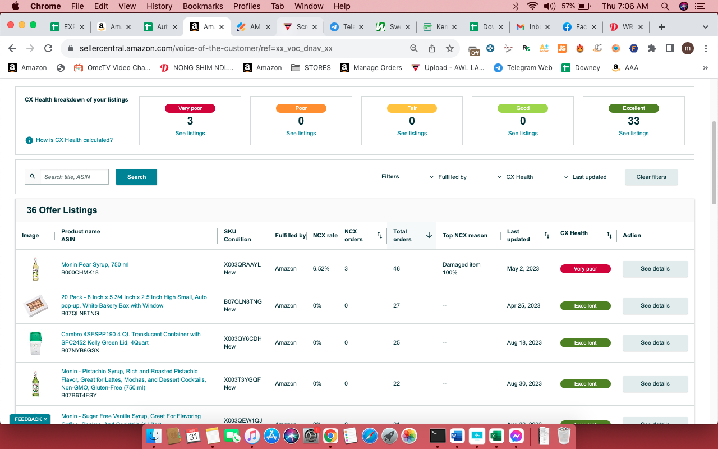Open the blue hexagon F extension

click(633, 48)
